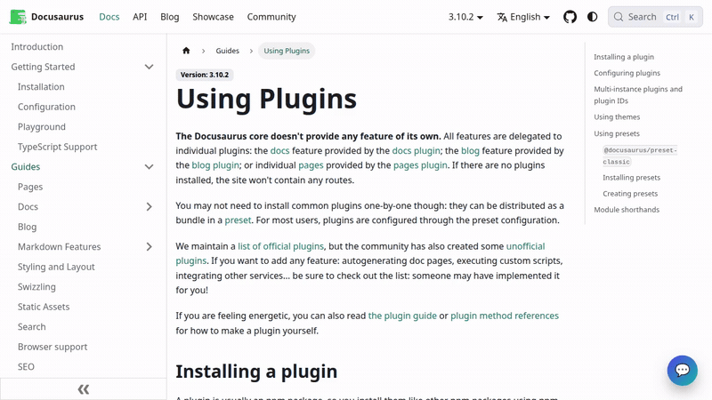
Task: Follow the 'pages plugin' link
Action: pyautogui.click(x=420, y=165)
